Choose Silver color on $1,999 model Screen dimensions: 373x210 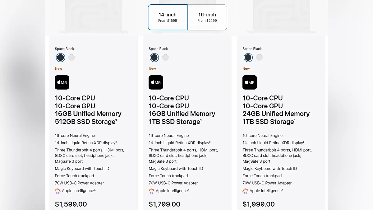[259, 58]
